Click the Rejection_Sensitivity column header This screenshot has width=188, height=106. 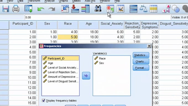coord(132,25)
